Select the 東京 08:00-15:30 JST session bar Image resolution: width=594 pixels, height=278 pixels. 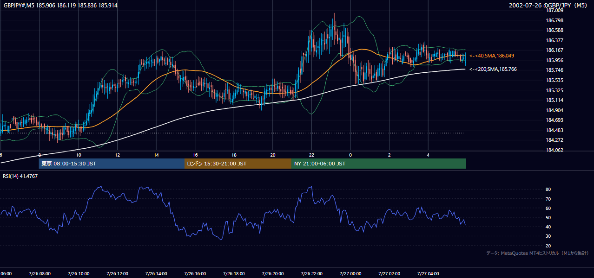coord(112,164)
